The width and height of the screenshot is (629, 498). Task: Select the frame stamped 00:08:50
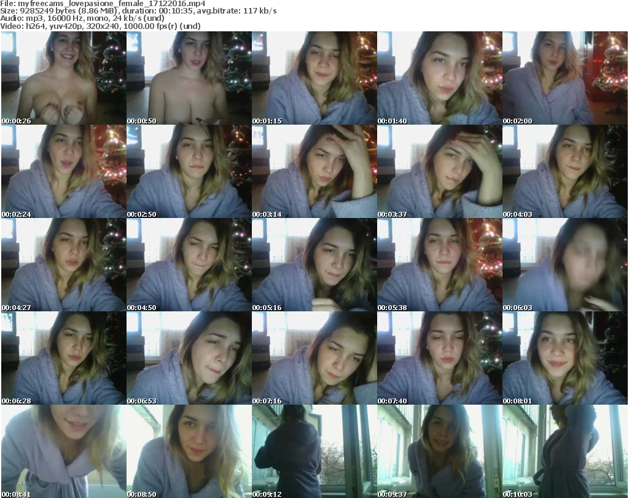[x=189, y=451]
